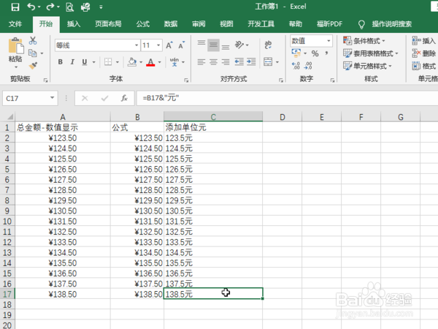Open Print Preview from quick access toolbar
438x329 pixels.
pos(69,7)
